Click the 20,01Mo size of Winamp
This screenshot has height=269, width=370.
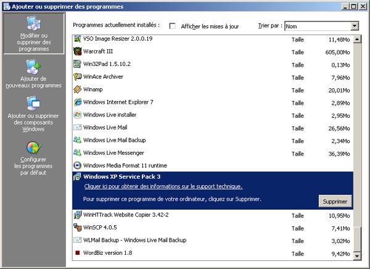coord(339,91)
